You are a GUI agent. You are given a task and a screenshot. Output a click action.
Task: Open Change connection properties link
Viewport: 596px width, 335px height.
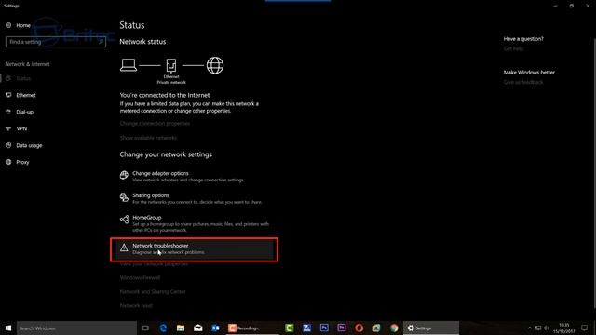155,123
